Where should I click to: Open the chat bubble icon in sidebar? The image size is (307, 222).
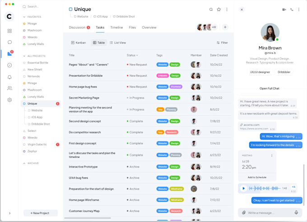click(x=9, y=42)
